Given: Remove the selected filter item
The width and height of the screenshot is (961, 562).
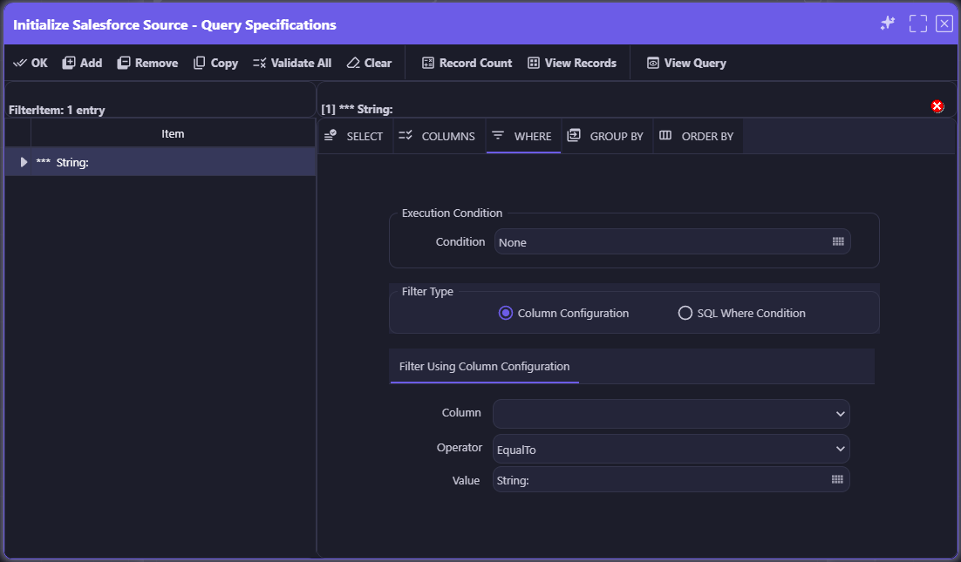Looking at the screenshot, I should coord(147,63).
